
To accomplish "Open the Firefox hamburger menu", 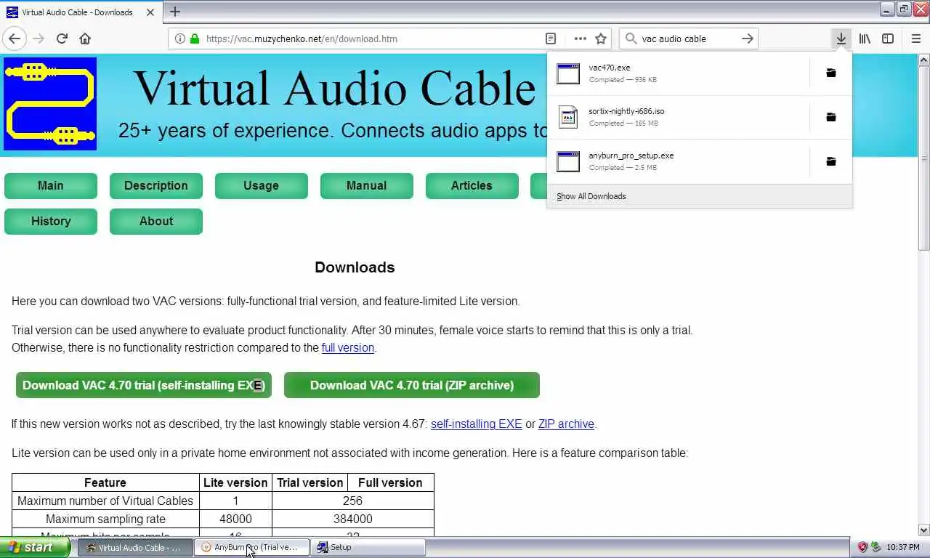I will click(915, 39).
